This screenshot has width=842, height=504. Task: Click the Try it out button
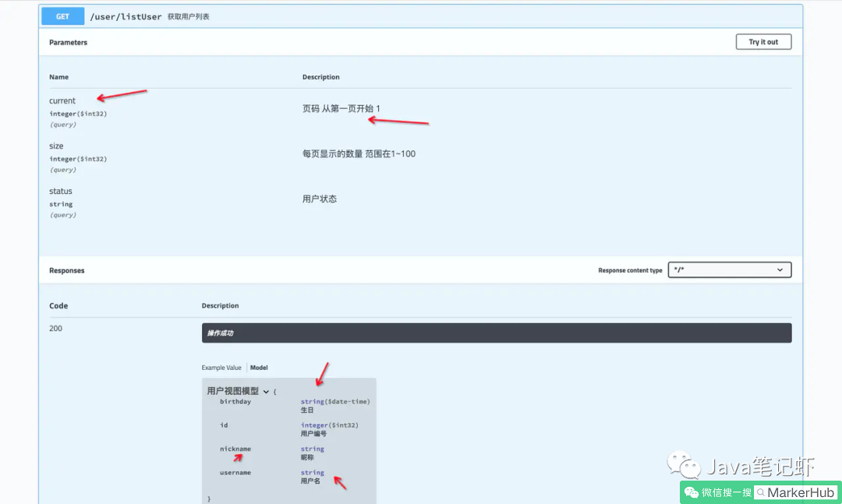point(763,42)
